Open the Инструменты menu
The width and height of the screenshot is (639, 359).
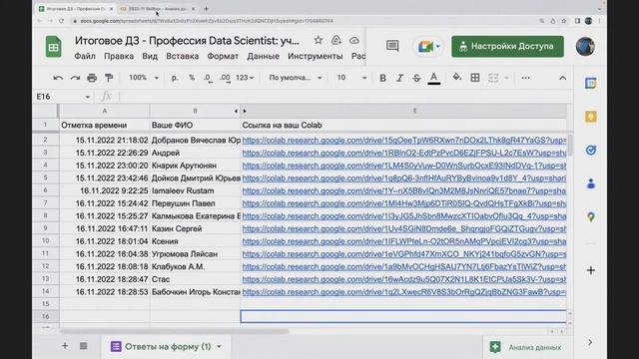point(316,56)
